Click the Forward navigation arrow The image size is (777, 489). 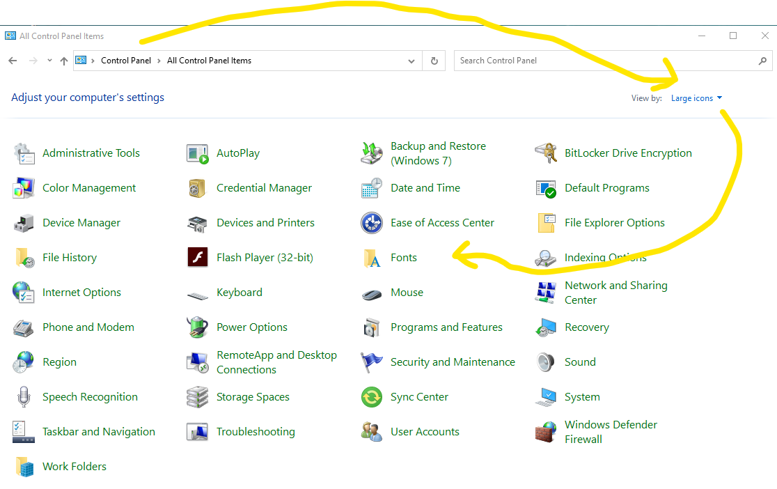point(33,61)
